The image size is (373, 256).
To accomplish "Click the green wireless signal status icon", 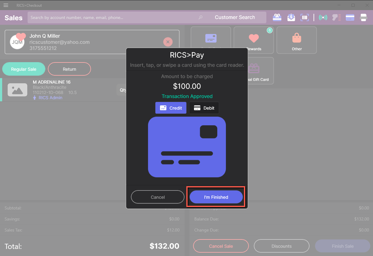I will 323,17.
